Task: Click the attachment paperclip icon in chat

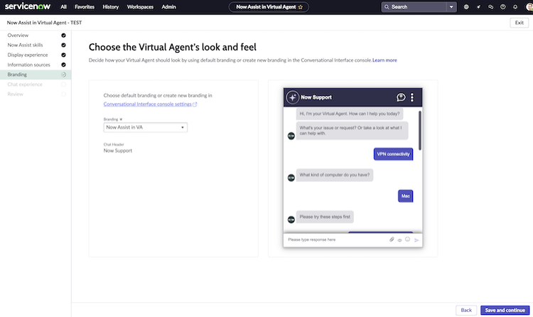Action: tap(392, 240)
